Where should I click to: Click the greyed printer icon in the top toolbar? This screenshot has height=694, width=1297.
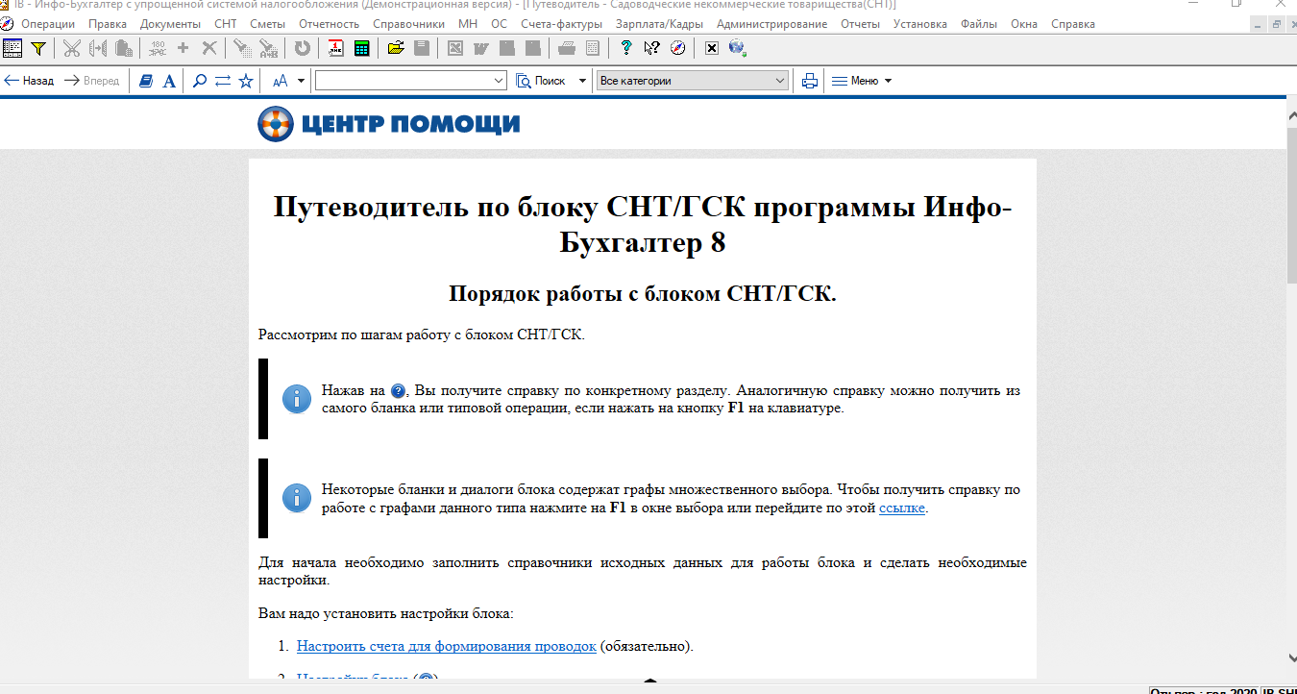point(567,47)
